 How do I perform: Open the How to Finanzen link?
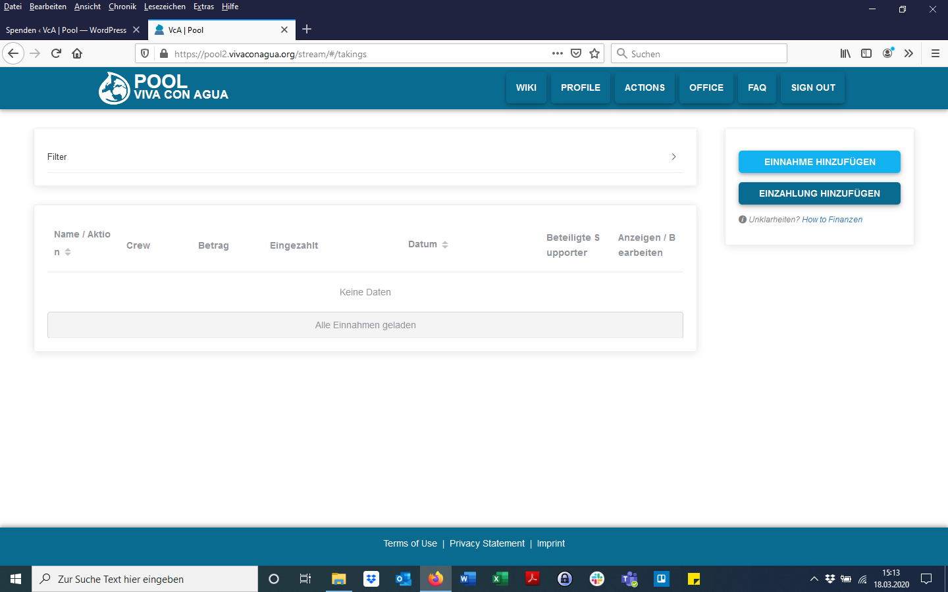click(x=831, y=220)
